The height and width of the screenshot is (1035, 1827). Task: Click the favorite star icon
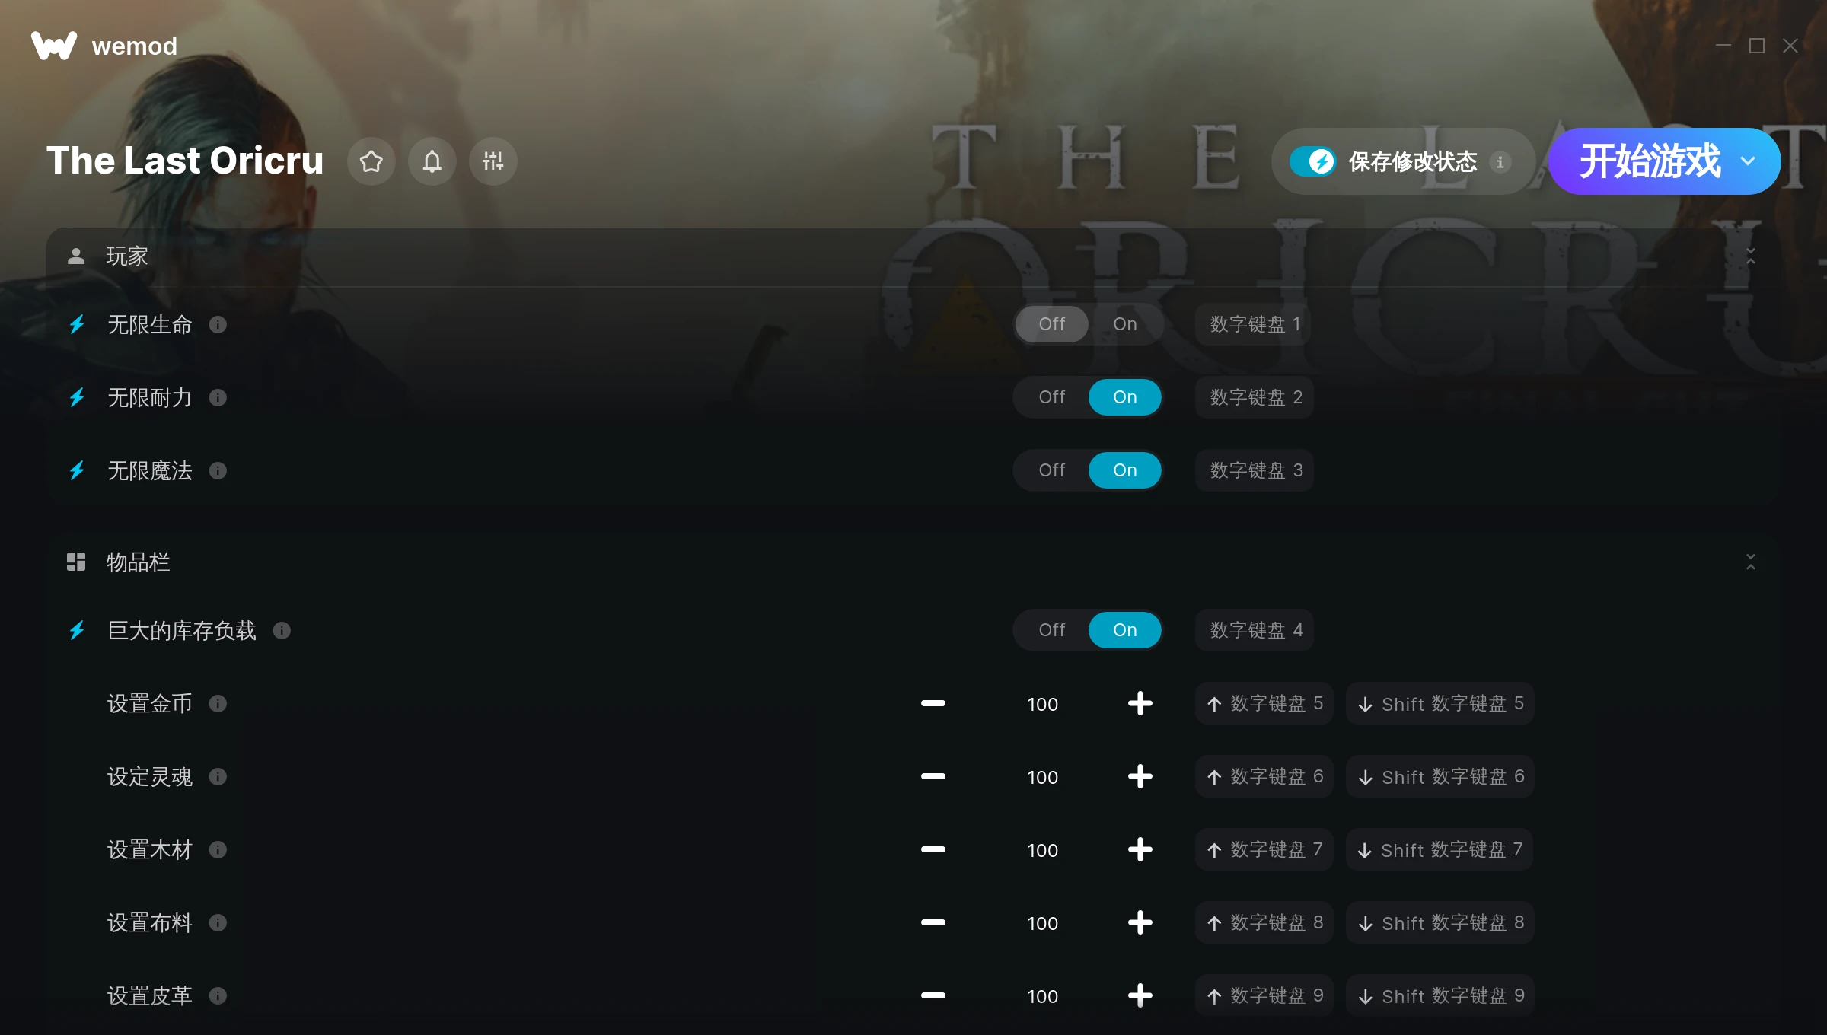(x=371, y=161)
